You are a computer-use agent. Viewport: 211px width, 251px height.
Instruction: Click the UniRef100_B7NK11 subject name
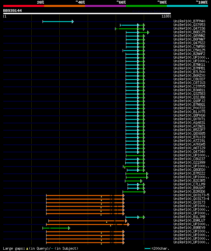tap(189, 65)
